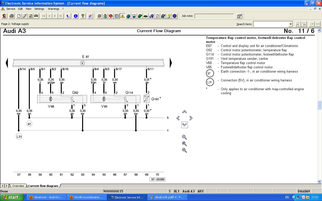Click the right black triangle continuation arrow
Viewport: 322px width, 201px height.
171,63
